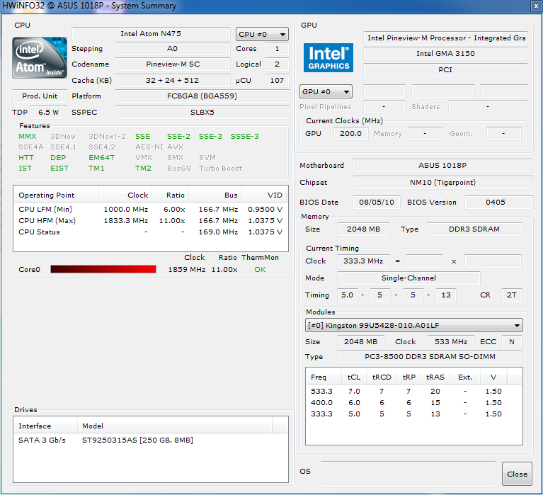Click the 6.5 W TDP value

pyautogui.click(x=48, y=112)
